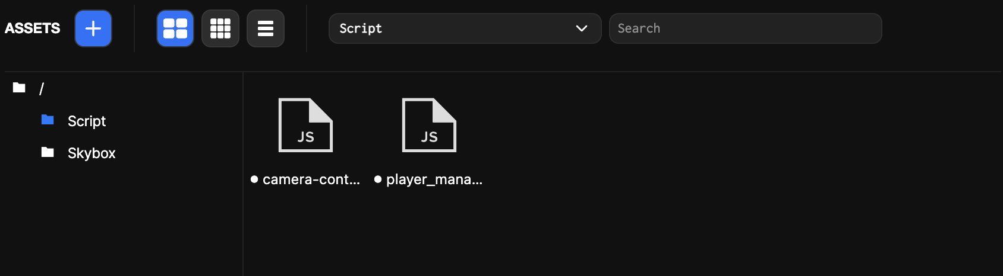
Task: Switch to small grid view
Action: coord(220,28)
